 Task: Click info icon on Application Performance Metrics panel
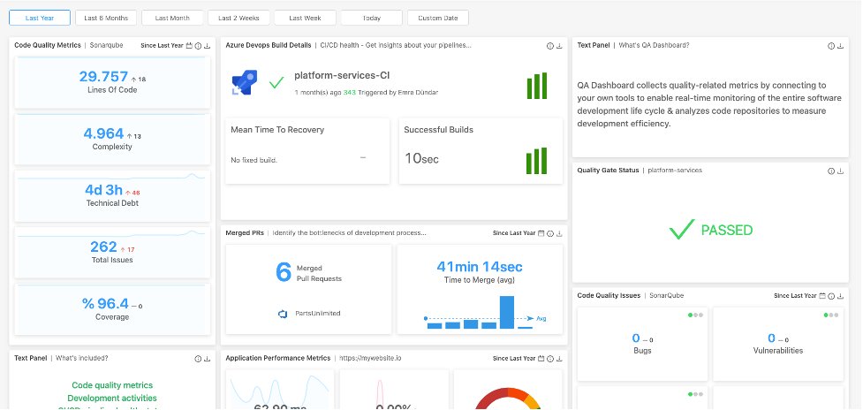tap(549, 358)
